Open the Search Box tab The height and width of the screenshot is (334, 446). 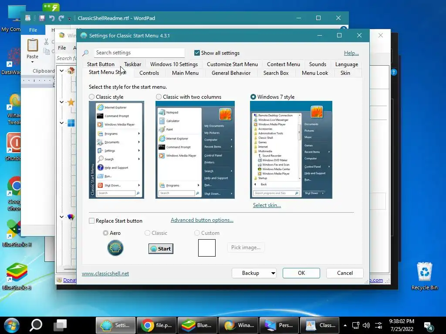tap(276, 73)
